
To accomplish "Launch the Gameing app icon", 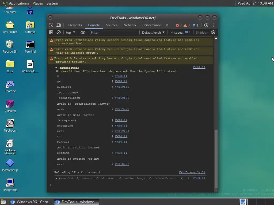I will 10,106.
